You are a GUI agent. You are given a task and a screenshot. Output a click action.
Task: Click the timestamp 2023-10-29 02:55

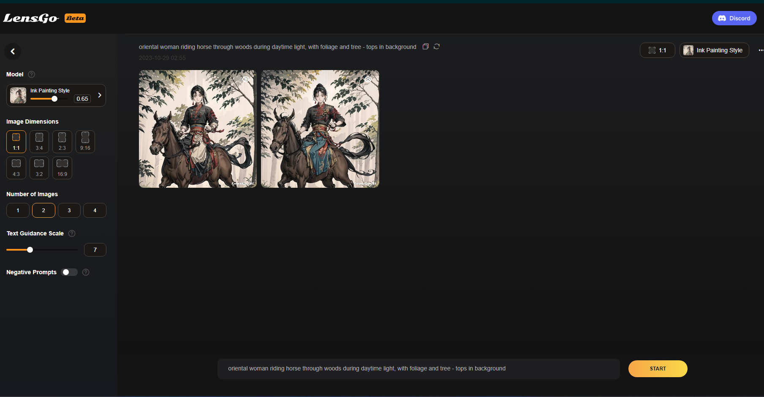162,58
